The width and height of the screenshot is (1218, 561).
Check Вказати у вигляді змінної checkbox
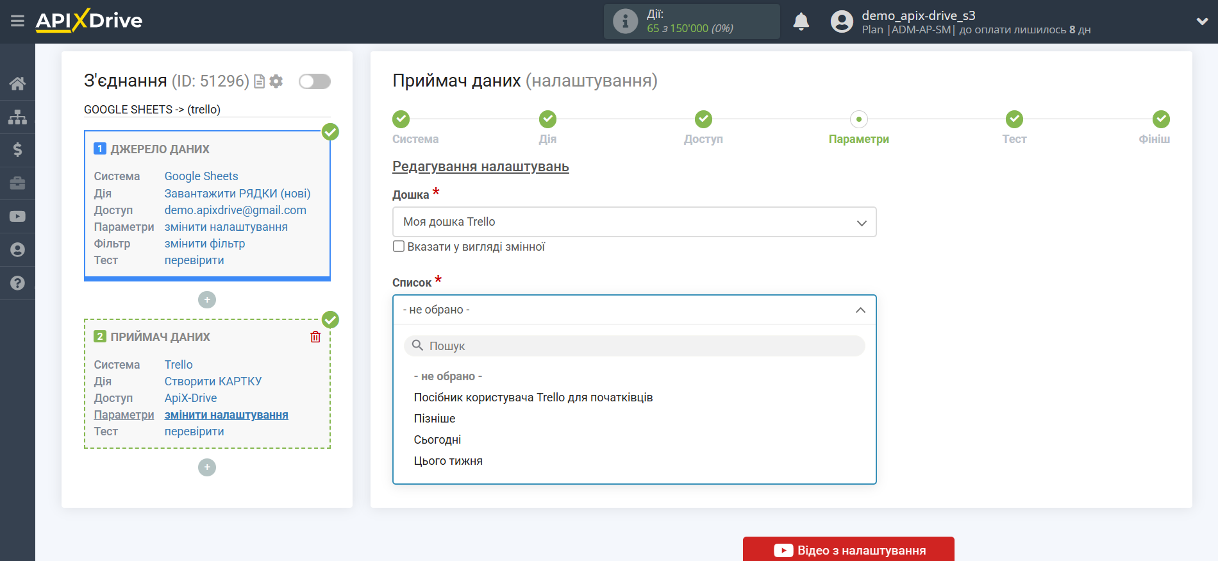[399, 247]
